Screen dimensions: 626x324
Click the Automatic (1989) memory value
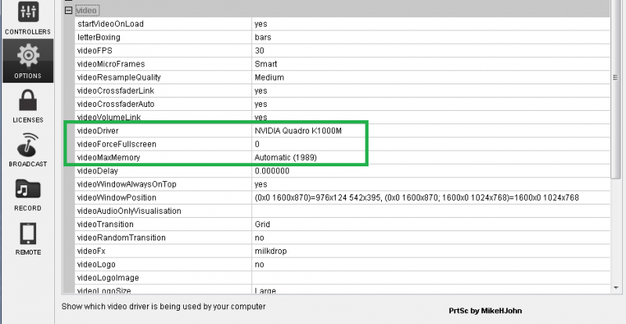click(286, 158)
